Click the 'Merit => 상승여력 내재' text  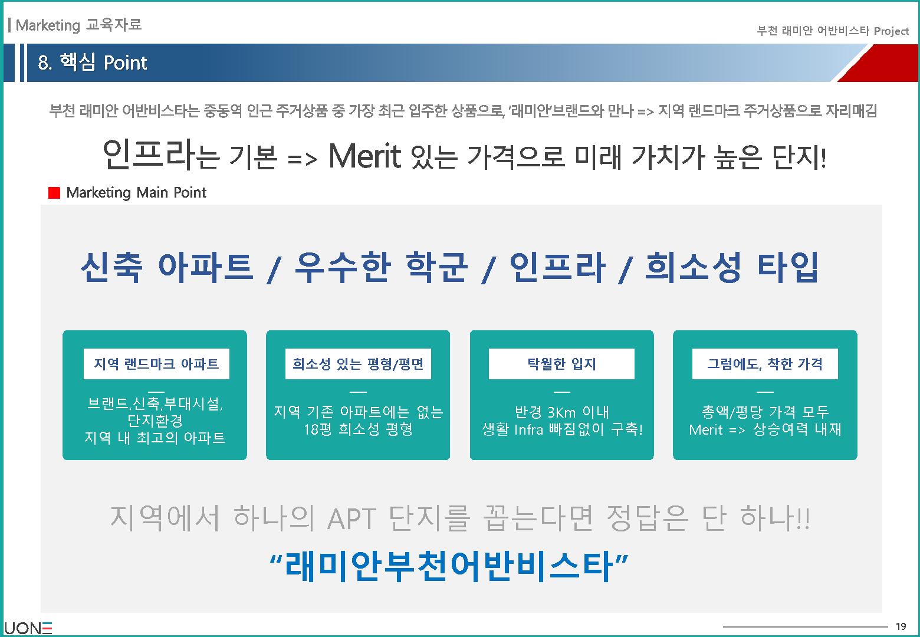pos(765,429)
